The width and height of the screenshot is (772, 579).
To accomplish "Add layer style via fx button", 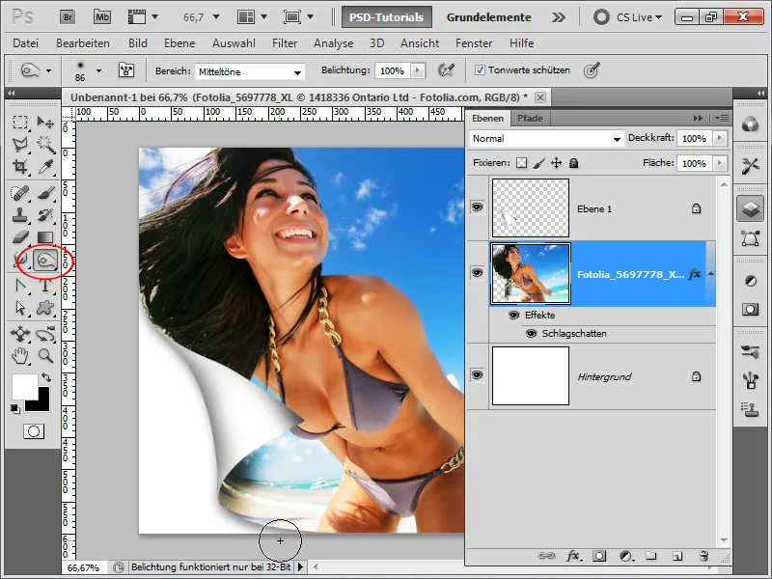I will 572,556.
